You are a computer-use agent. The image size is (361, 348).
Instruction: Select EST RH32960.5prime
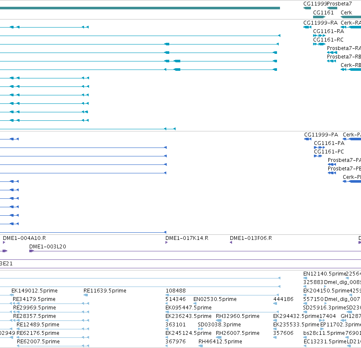click(x=238, y=316)
